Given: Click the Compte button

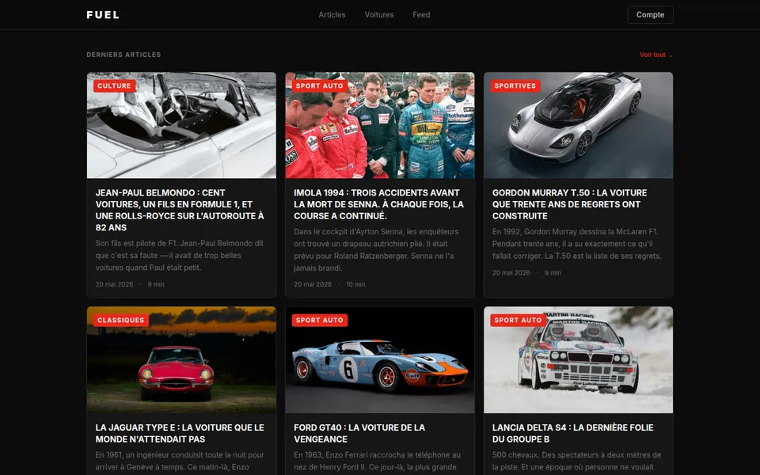Looking at the screenshot, I should (x=650, y=15).
